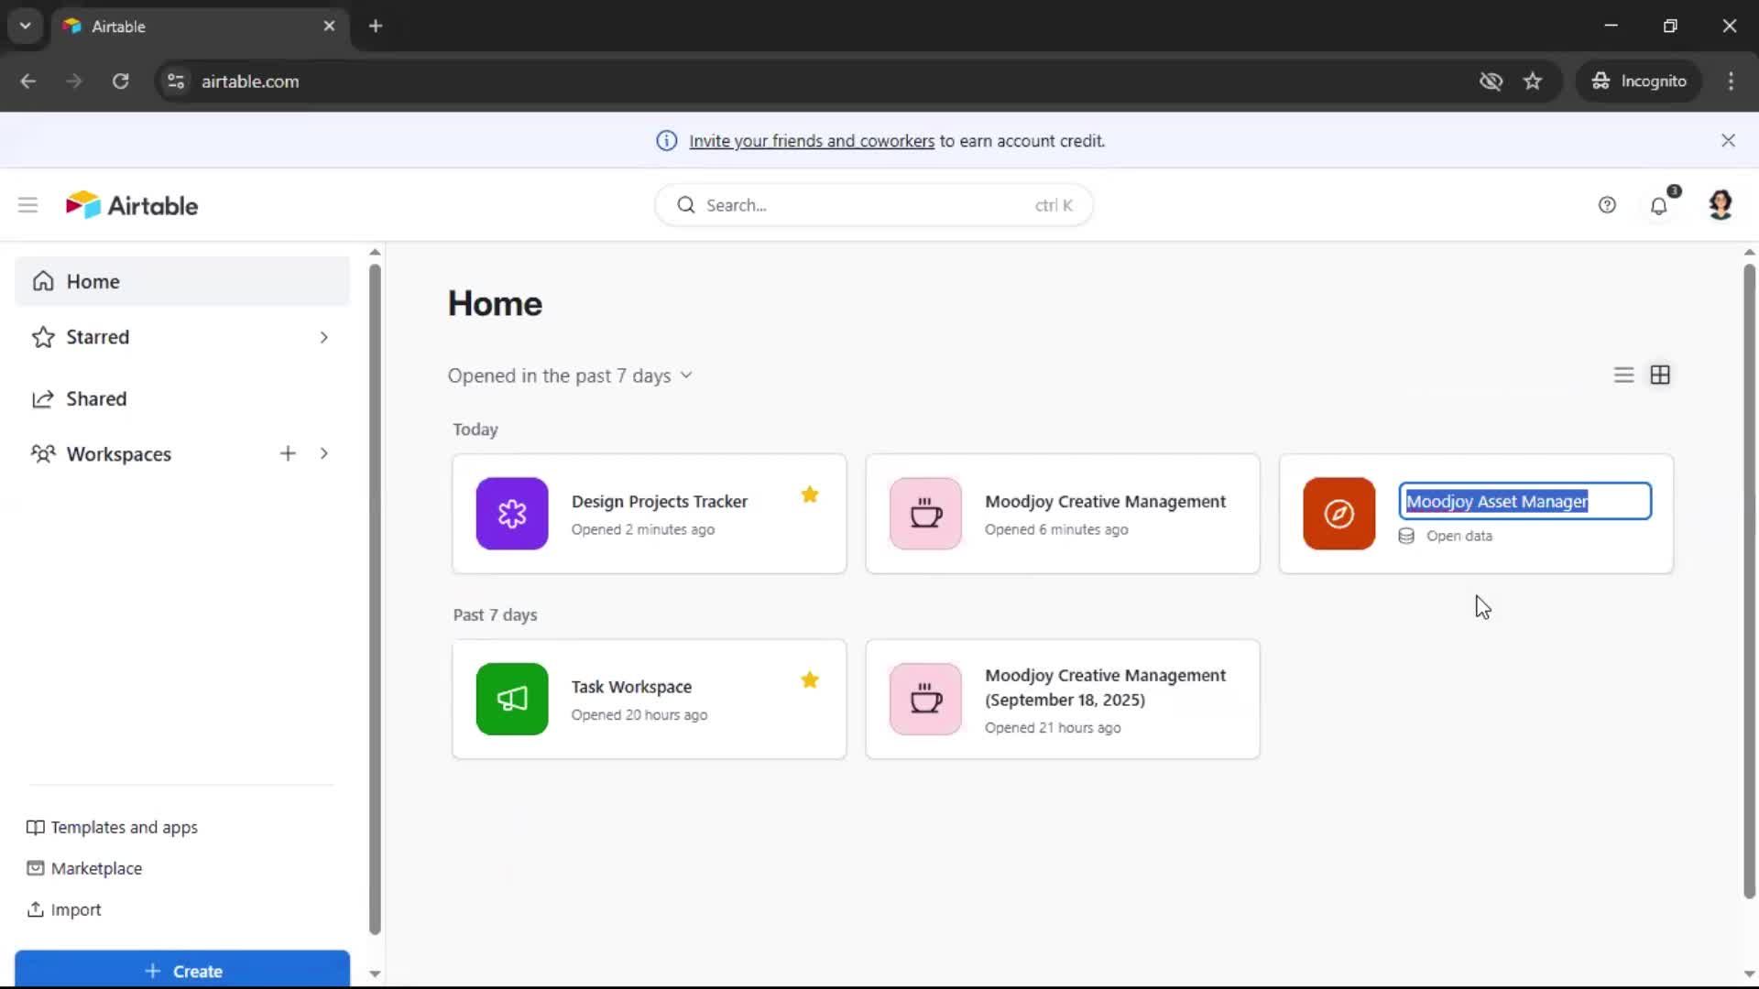The height and width of the screenshot is (989, 1759).
Task: Click Moodjoy Creative Management opened 6 minutes ago
Action: click(1105, 502)
